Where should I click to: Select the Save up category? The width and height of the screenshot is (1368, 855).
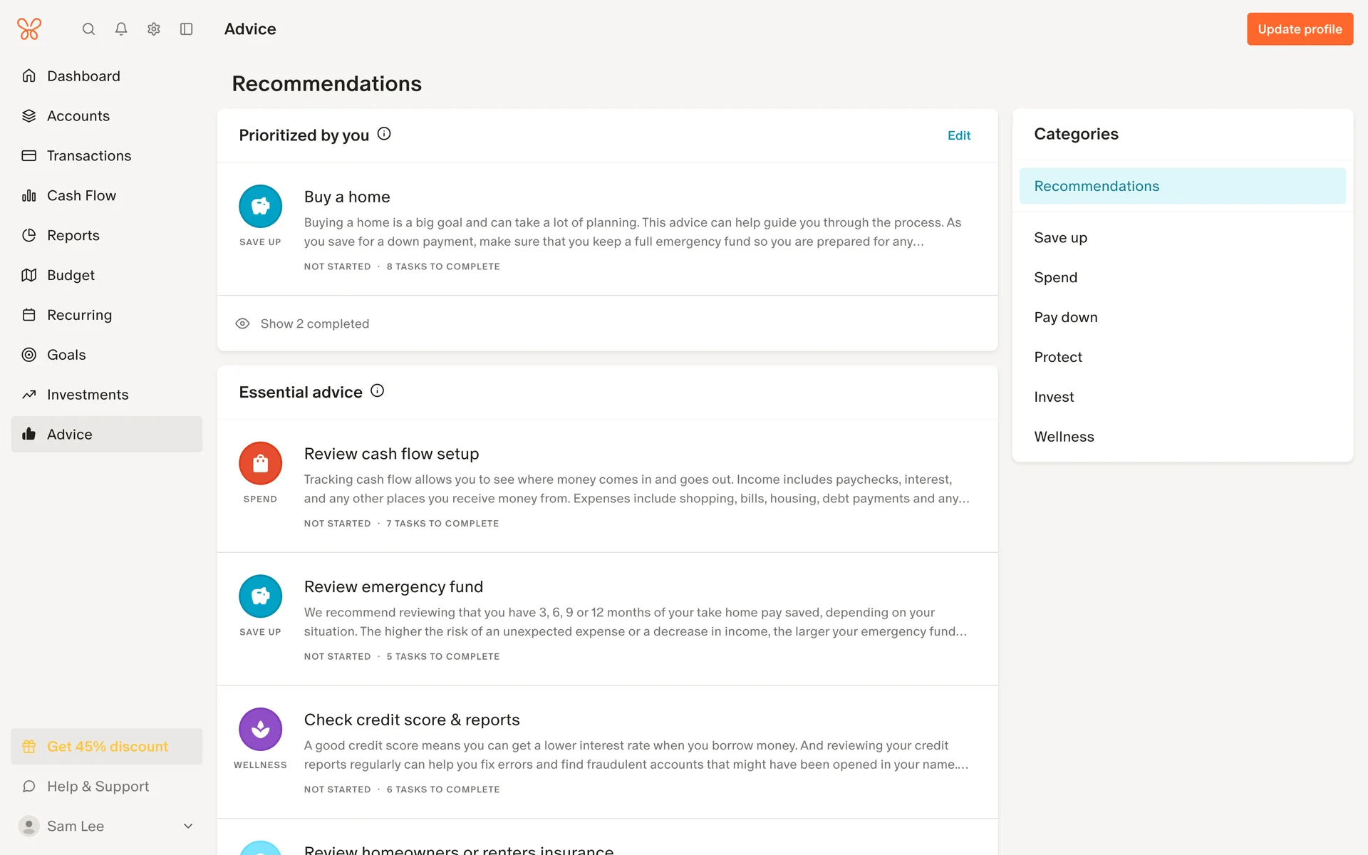click(1060, 237)
